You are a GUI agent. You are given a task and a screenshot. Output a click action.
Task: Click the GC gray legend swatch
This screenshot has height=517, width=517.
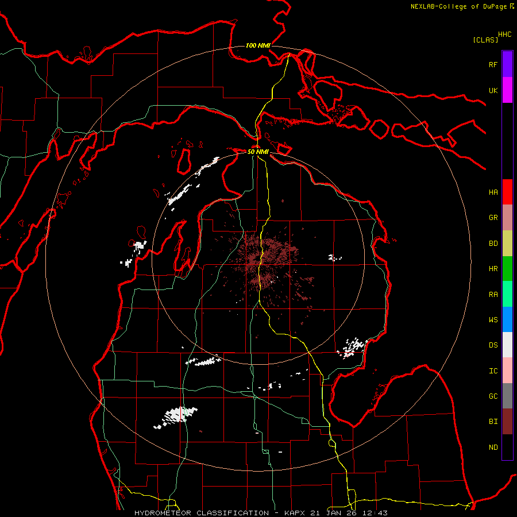point(507,396)
